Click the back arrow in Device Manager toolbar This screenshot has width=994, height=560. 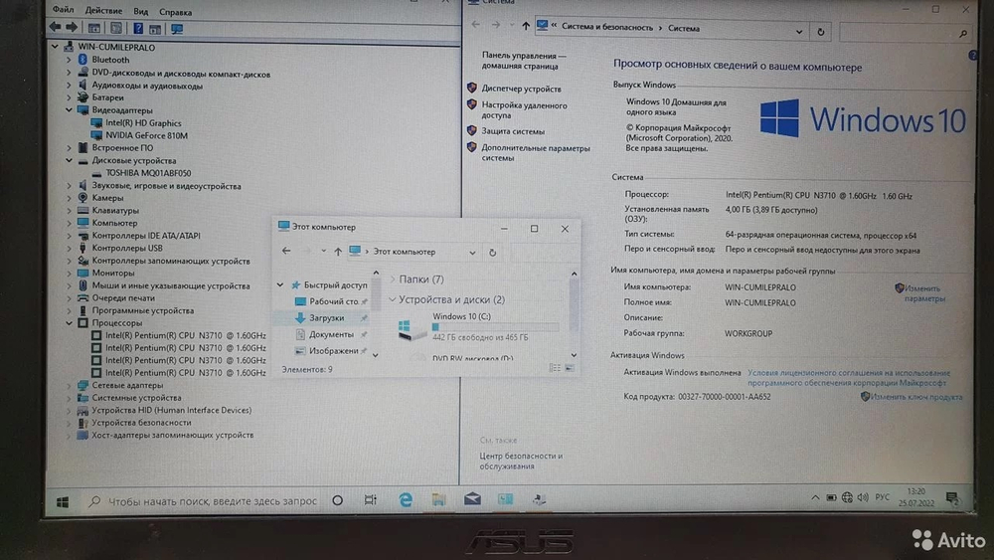coord(55,27)
